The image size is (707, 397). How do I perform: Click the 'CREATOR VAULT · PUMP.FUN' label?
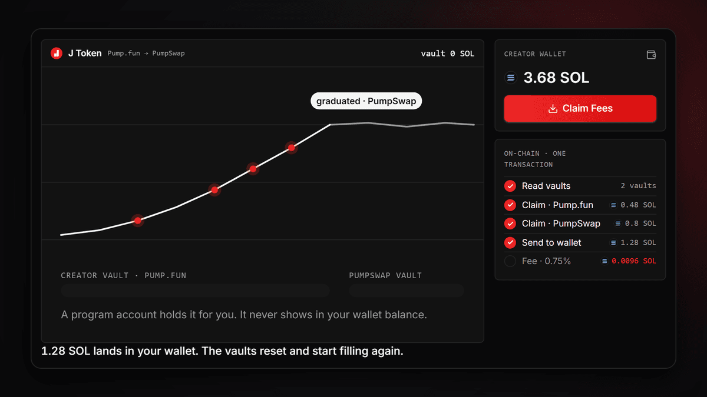tap(124, 275)
